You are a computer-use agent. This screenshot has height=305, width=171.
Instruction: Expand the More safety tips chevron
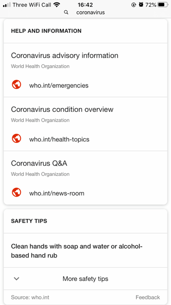(x=17, y=279)
